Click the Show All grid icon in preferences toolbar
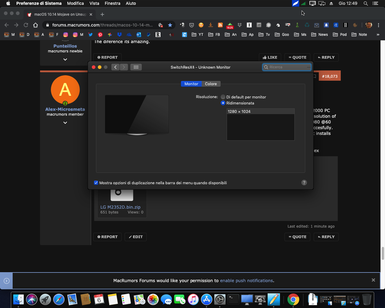 point(136,67)
